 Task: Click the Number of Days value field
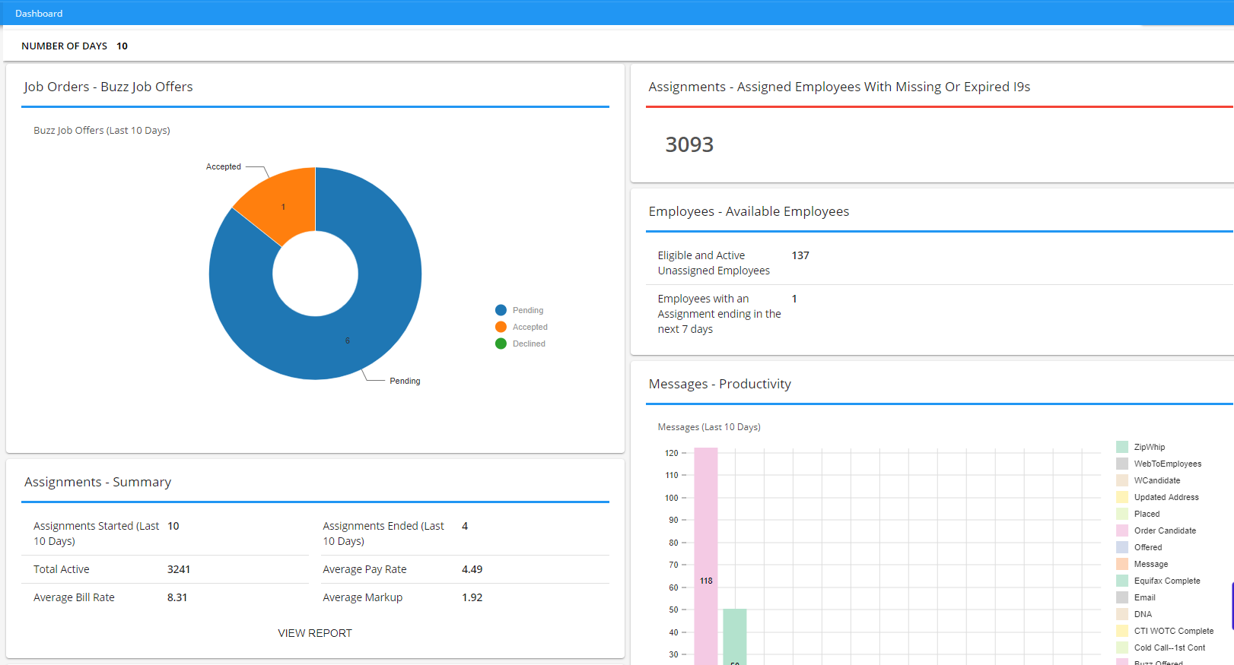tap(122, 46)
